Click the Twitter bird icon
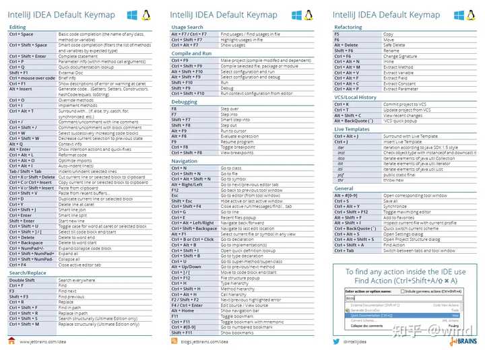This screenshot has height=350, width=485. 336,341
